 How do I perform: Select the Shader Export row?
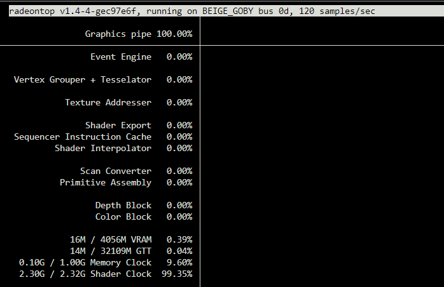tap(139, 125)
